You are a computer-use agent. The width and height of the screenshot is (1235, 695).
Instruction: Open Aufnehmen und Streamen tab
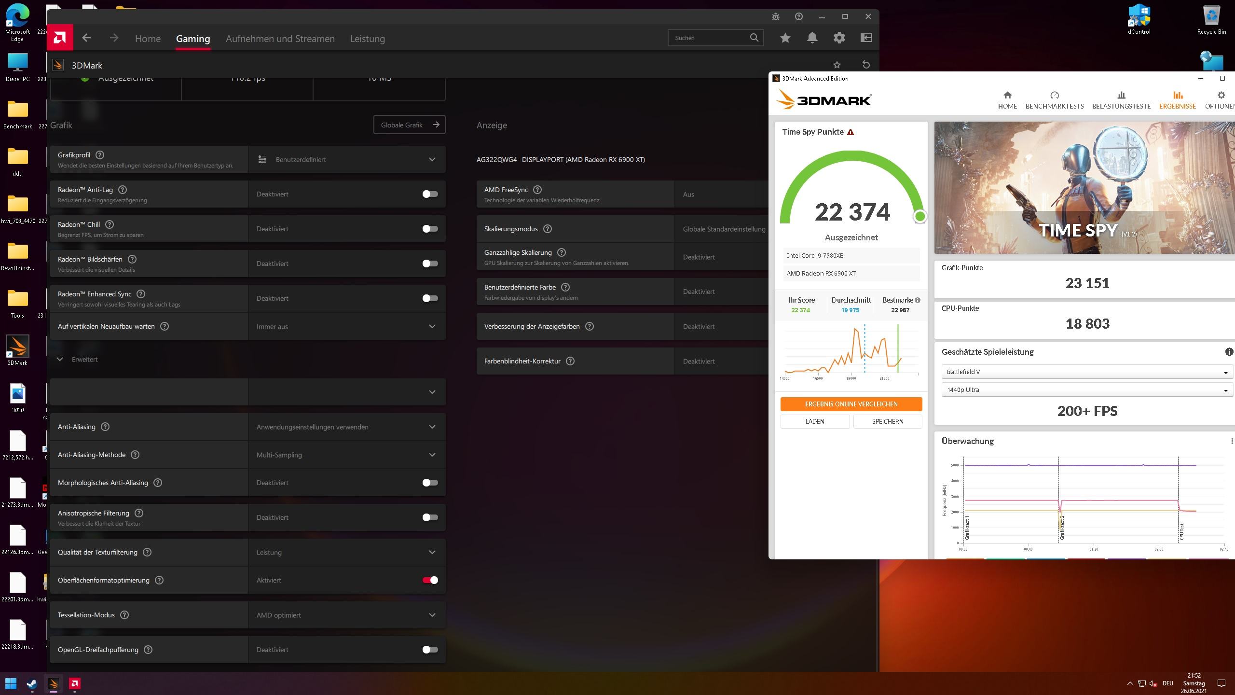click(280, 39)
